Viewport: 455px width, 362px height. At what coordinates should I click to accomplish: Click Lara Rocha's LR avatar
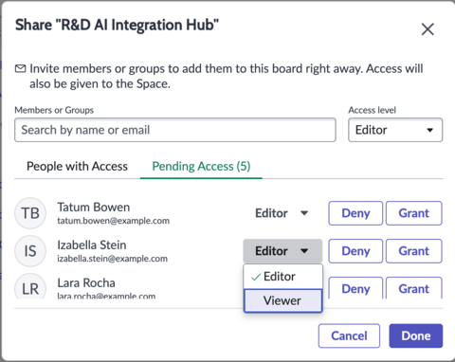30,286
